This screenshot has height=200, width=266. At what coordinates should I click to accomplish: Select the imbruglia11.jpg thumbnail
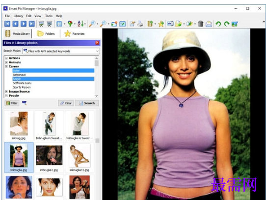(x=80, y=157)
